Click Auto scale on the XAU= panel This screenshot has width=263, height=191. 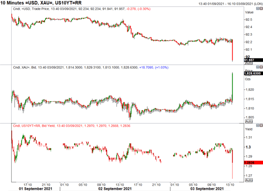pos(249,121)
